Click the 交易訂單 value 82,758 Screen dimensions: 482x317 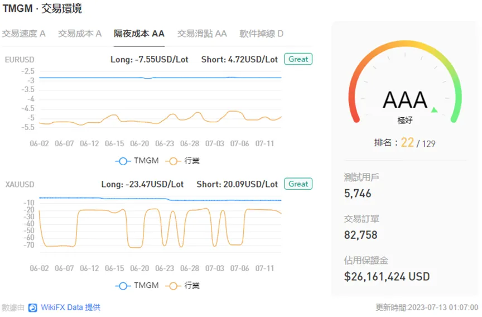coord(360,235)
